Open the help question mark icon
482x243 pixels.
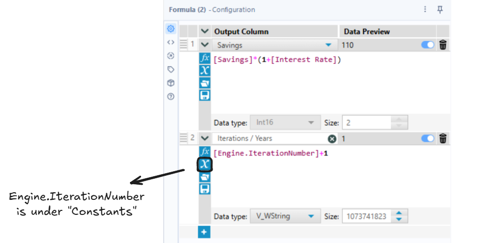pos(171,96)
